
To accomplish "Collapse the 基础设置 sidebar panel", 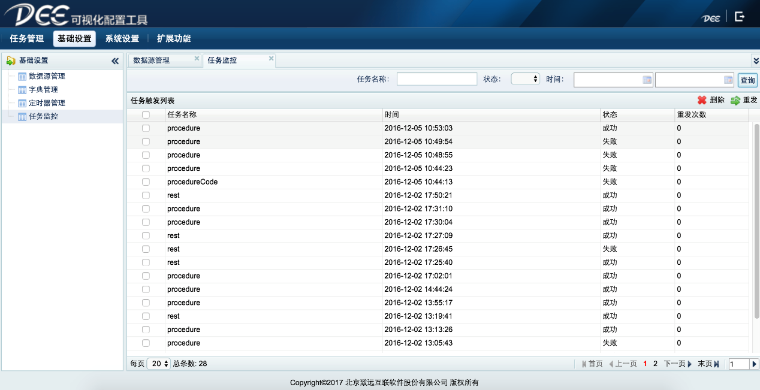I will (x=115, y=61).
